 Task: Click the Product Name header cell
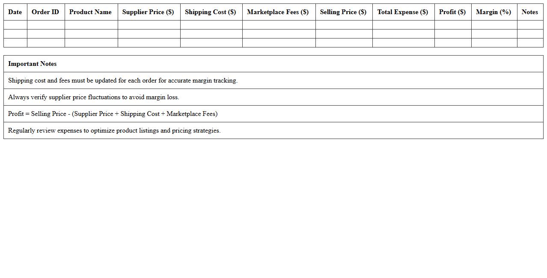[x=90, y=12]
